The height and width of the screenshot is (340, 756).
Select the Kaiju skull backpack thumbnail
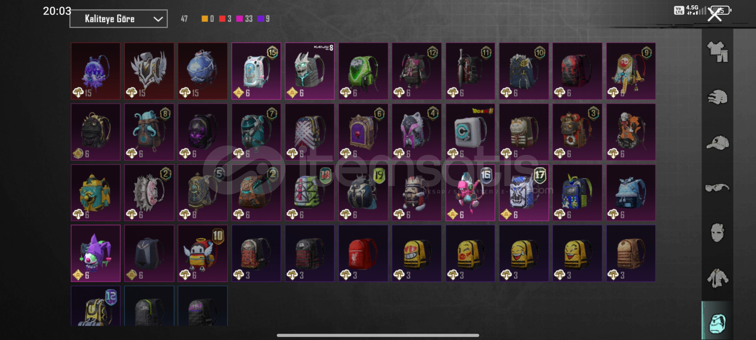[x=310, y=71]
